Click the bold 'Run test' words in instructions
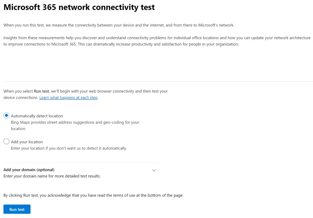The height and width of the screenshot is (218, 313). [x=41, y=91]
